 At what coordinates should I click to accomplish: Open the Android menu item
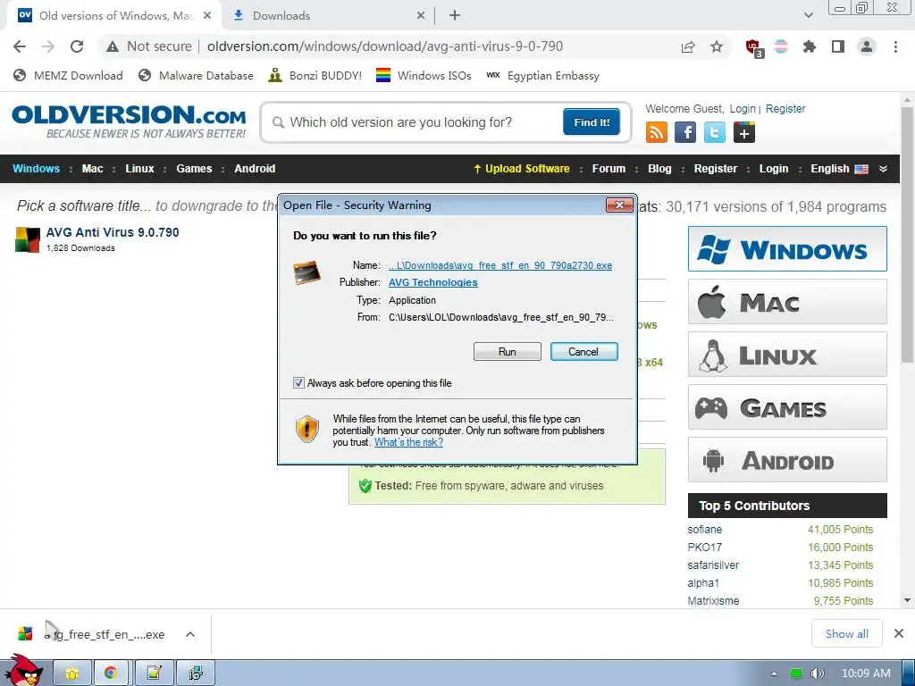coord(255,169)
